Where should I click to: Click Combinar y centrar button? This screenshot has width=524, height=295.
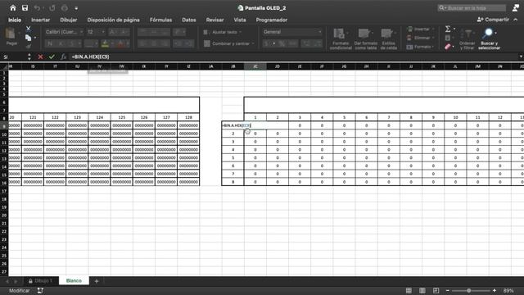pyautogui.click(x=229, y=43)
